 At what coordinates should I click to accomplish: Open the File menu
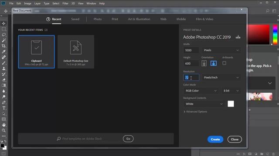coord(11,3)
